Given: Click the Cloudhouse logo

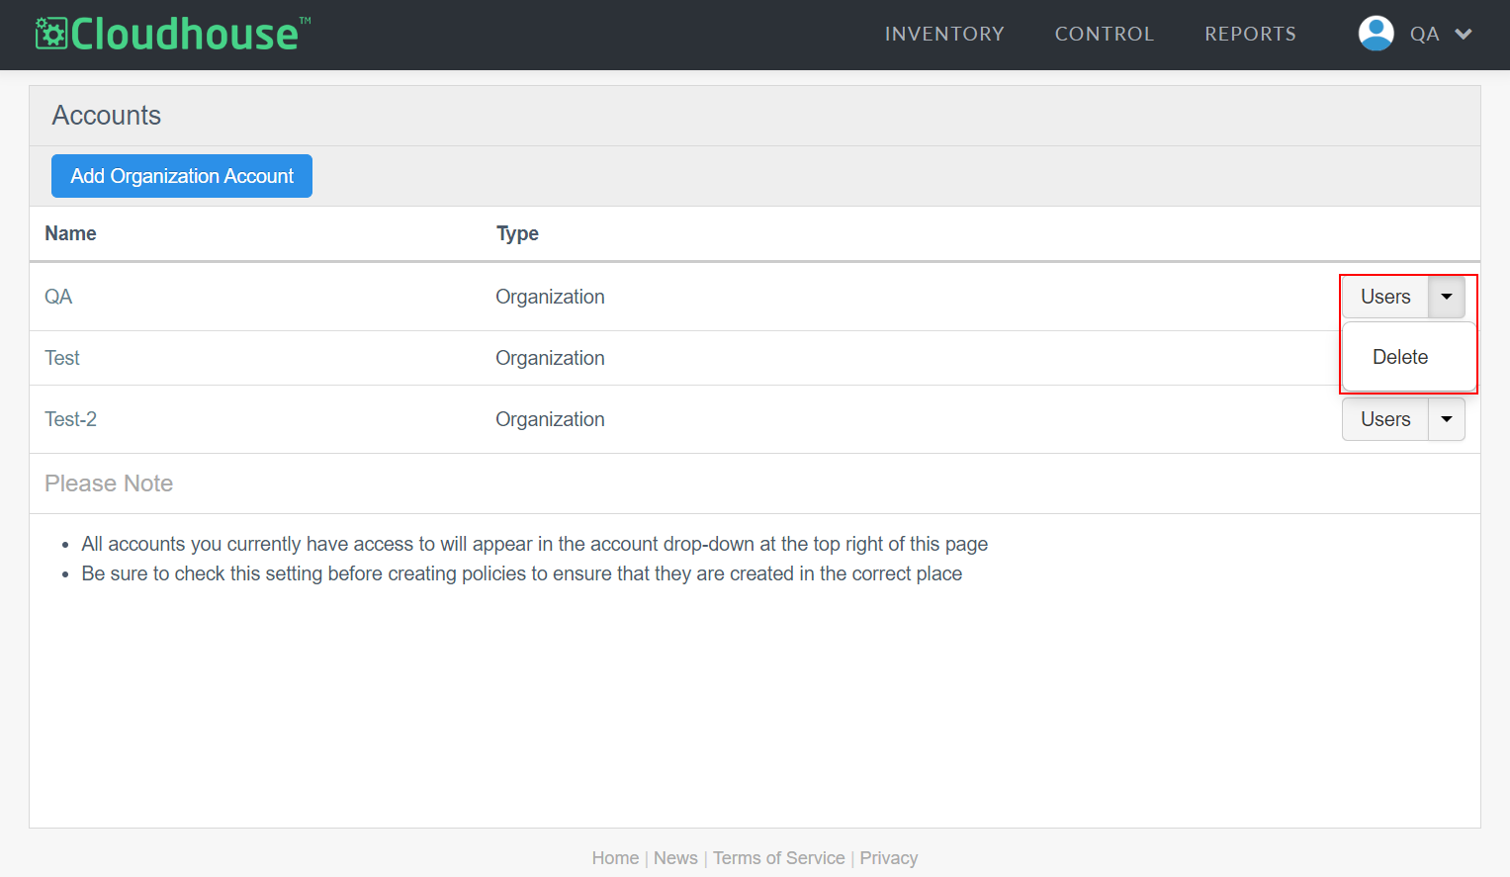Looking at the screenshot, I should tap(173, 34).
